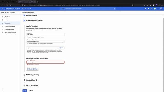This screenshot has width=164, height=92.
Task: Open the project selector dropdown
Action: [27, 9]
